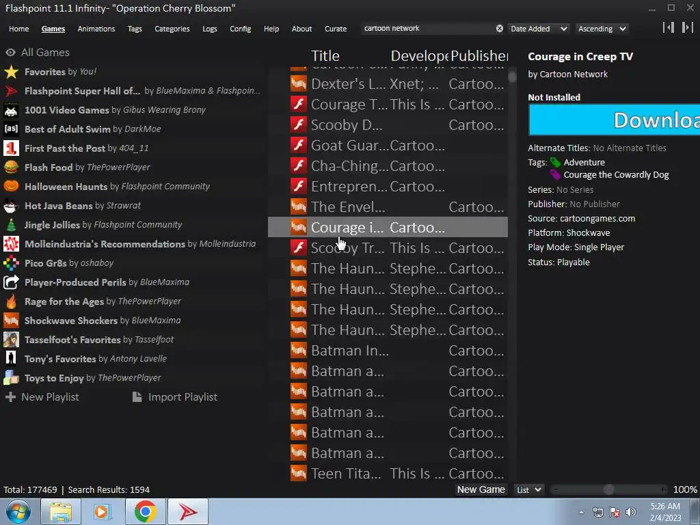
Task: Select the Courage T... game row
Action: 388,105
